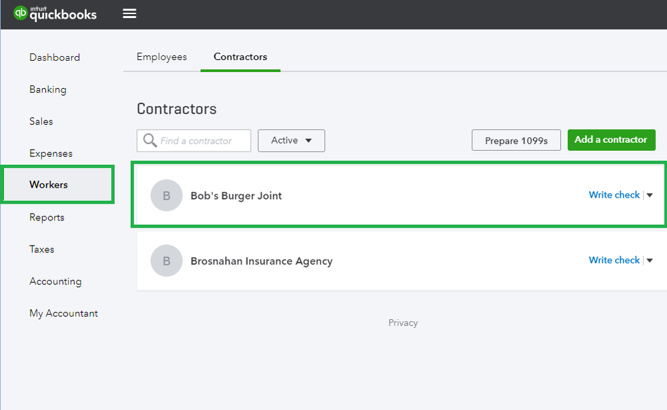Click the search magnifier icon
667x410 pixels.
click(150, 141)
